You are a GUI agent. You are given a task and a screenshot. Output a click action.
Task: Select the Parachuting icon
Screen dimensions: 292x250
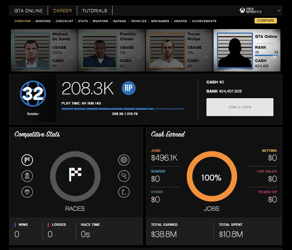(x=27, y=192)
